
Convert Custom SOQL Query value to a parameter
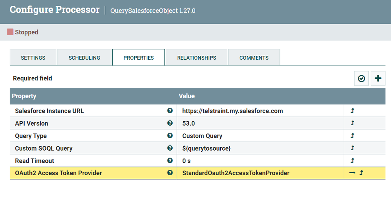[x=352, y=148]
